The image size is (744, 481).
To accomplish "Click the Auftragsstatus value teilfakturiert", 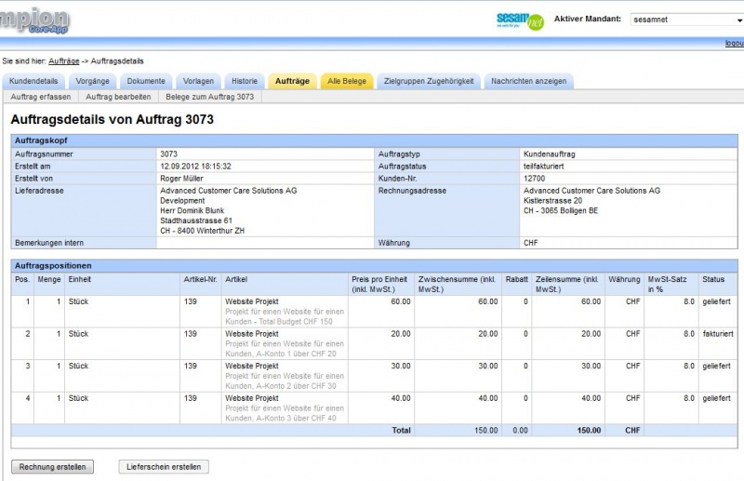I will tap(544, 167).
